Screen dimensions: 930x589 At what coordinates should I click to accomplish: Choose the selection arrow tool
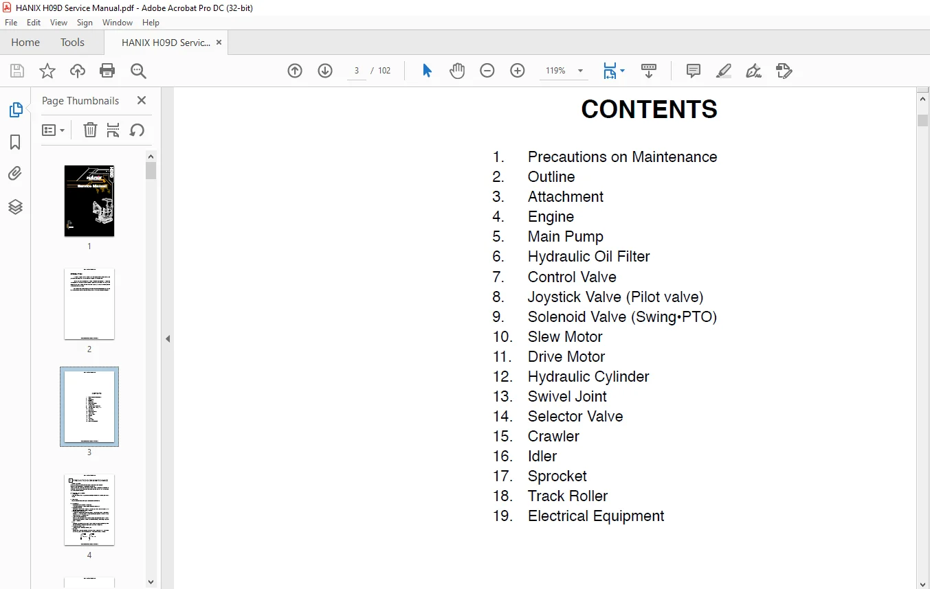tap(427, 71)
